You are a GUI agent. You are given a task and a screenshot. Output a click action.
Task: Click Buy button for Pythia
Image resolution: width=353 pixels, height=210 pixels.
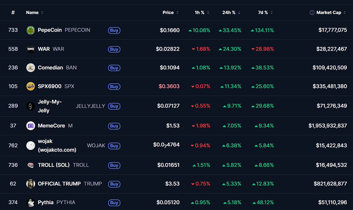[x=114, y=203]
